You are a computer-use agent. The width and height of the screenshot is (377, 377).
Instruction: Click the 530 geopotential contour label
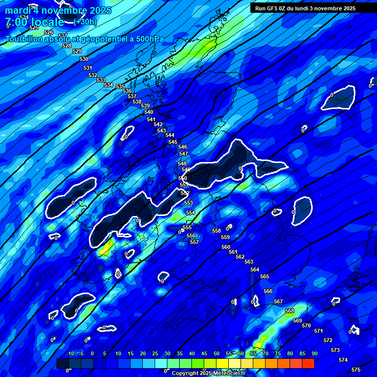point(84,59)
